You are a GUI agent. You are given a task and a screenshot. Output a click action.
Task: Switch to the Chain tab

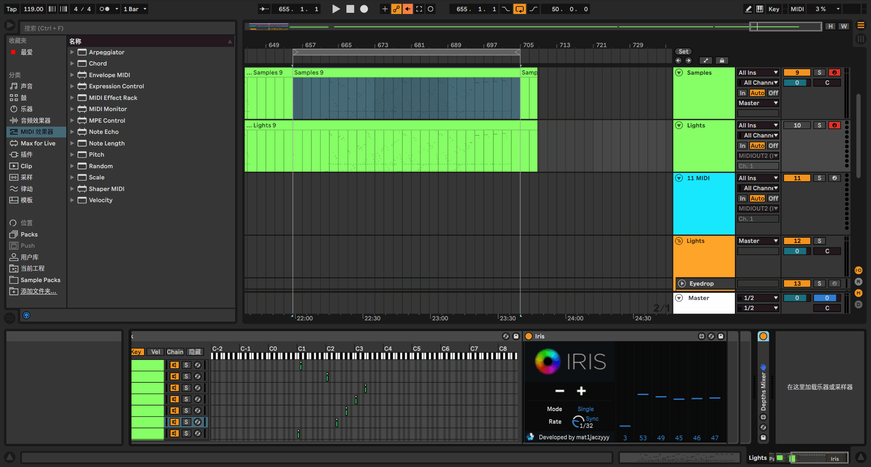175,352
